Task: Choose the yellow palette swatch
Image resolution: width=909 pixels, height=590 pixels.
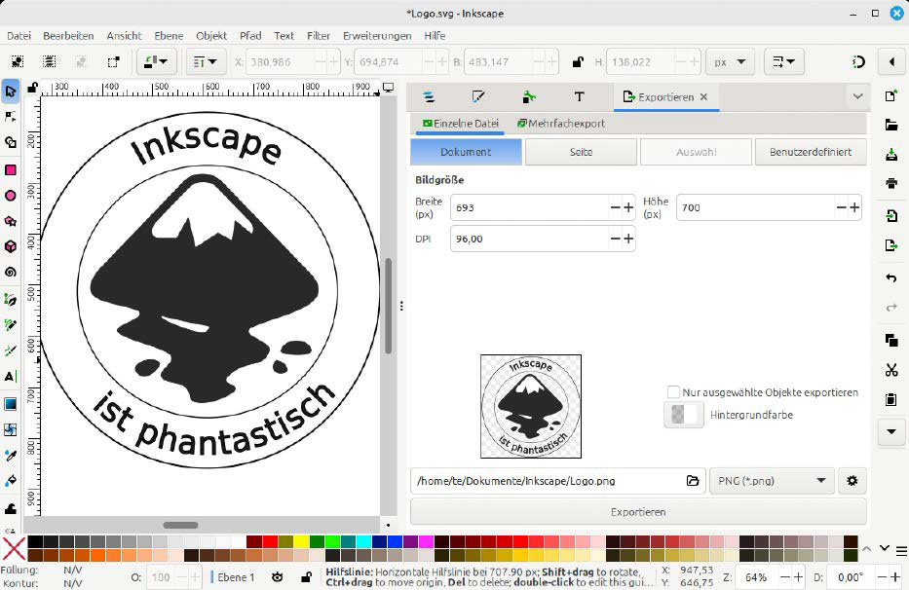Action: (300, 542)
